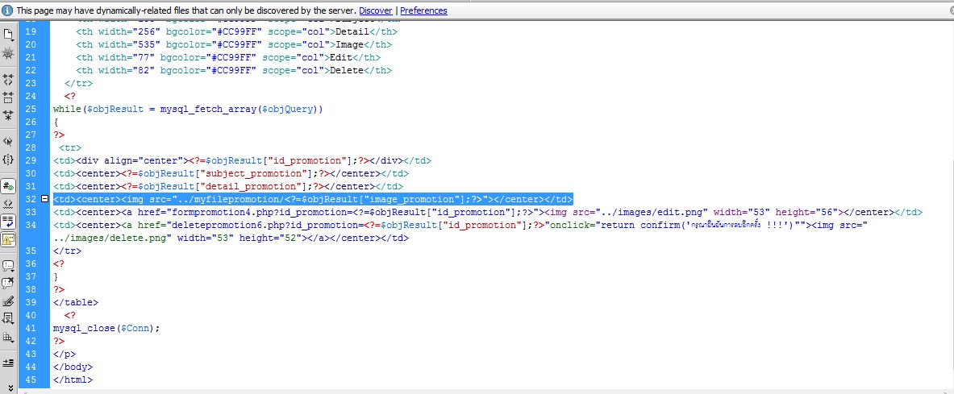Click the detail_promotion code line

228,186
